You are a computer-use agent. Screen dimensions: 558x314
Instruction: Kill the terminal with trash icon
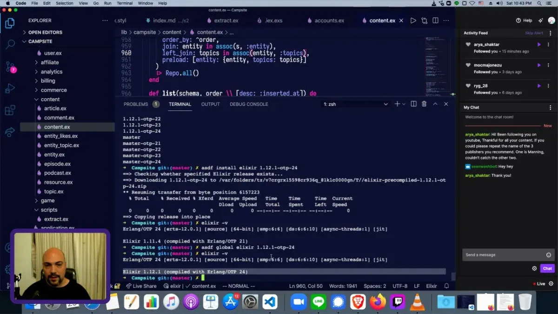click(x=424, y=104)
